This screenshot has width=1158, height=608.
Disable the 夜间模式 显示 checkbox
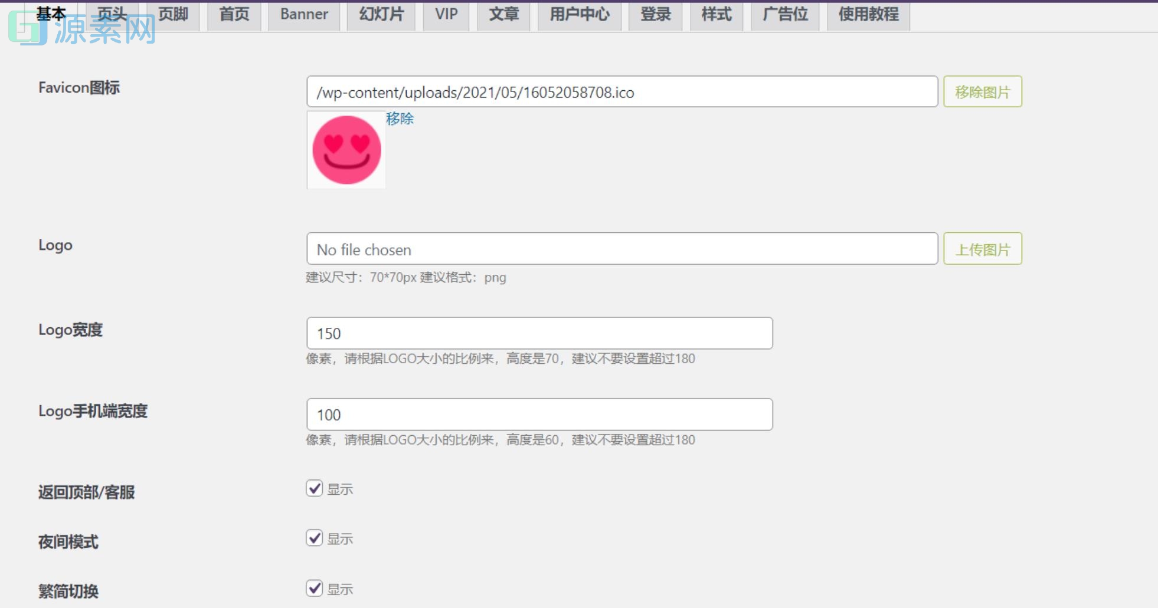[313, 538]
